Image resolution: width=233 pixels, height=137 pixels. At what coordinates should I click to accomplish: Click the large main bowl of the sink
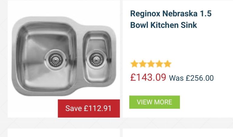pyautogui.click(x=36, y=45)
